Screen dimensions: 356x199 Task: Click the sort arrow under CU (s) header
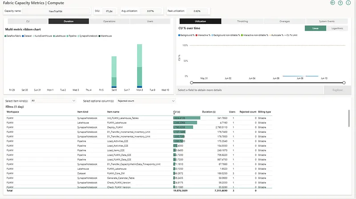174,114
